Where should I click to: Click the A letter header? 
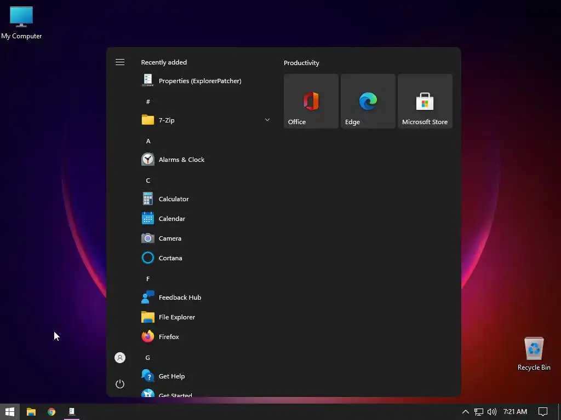pyautogui.click(x=148, y=141)
